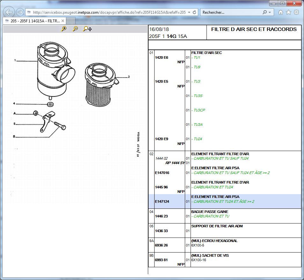This screenshot has width=304, height=280.
Task: Refresh the page using the reload icon
Action: [195, 12]
